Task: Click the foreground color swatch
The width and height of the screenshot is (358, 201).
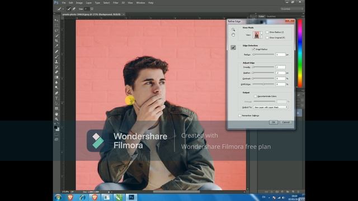Action: 55,127
